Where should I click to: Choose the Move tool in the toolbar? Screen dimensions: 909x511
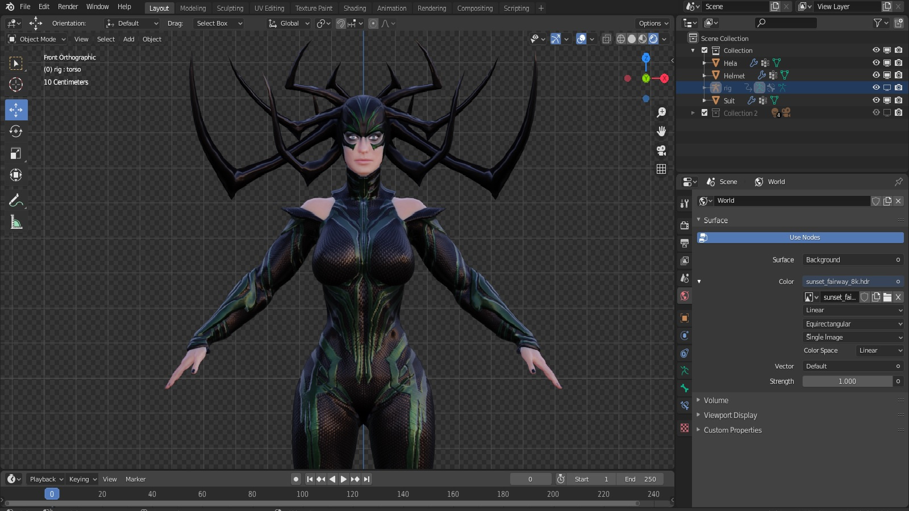16,110
